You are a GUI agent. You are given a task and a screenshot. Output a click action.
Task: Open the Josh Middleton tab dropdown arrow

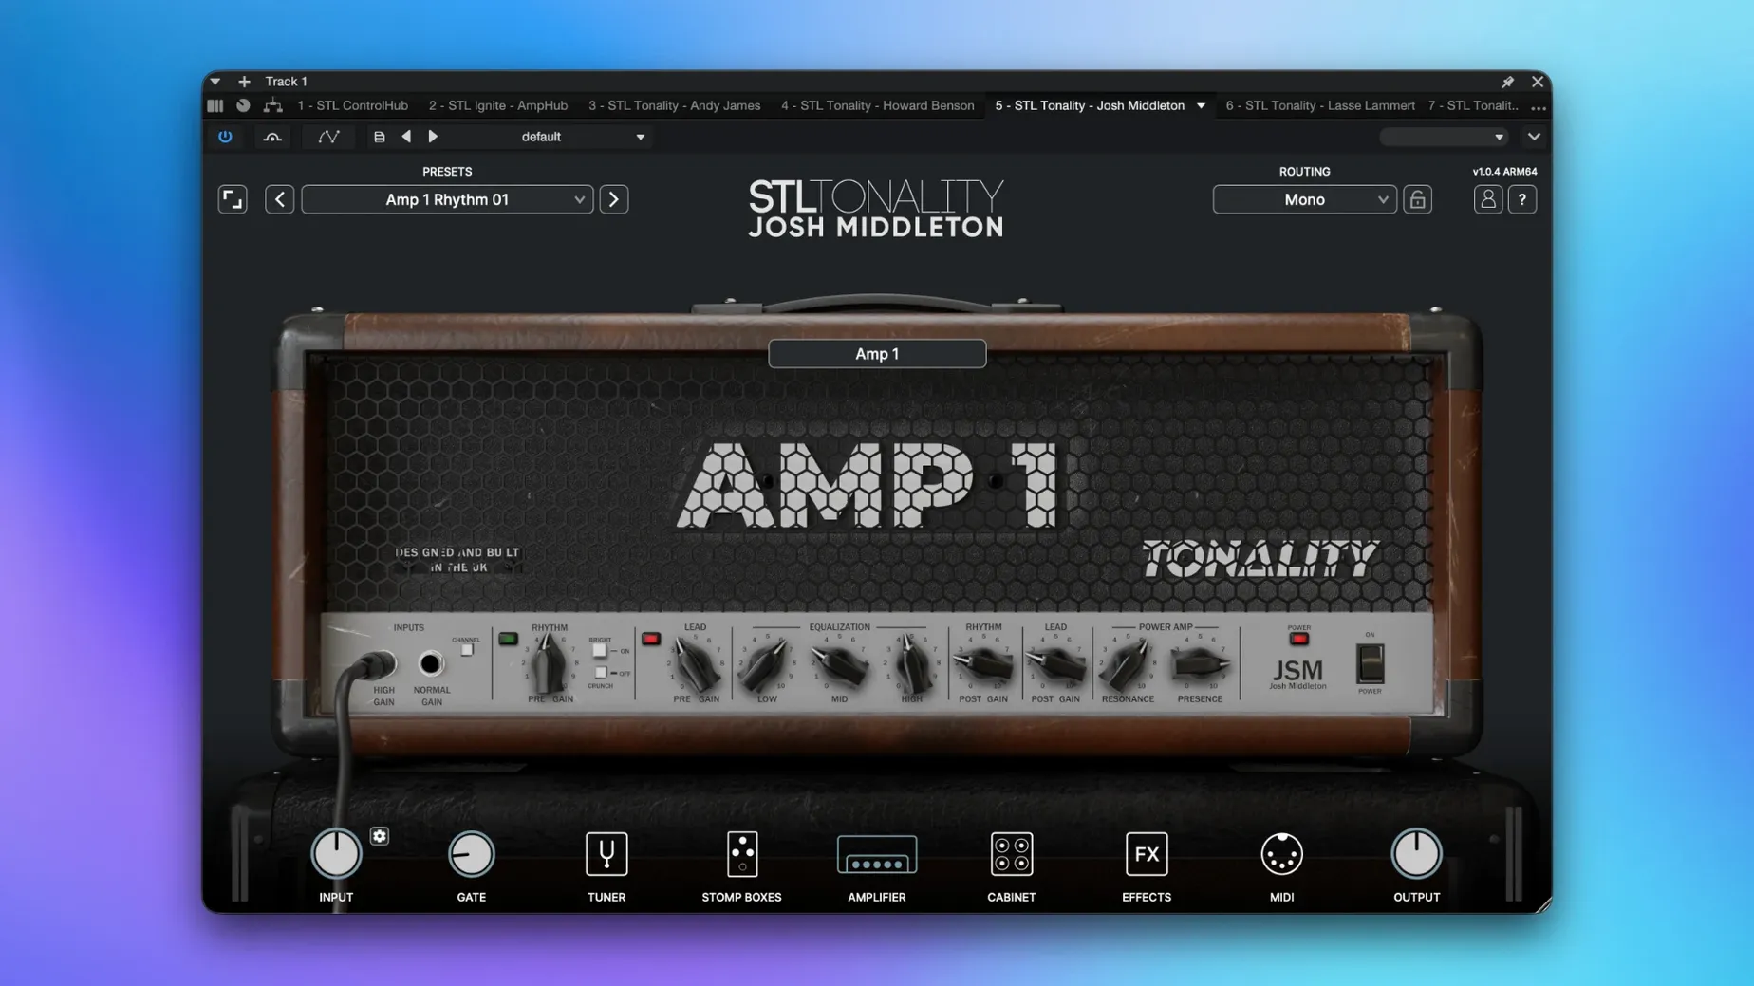click(x=1201, y=105)
